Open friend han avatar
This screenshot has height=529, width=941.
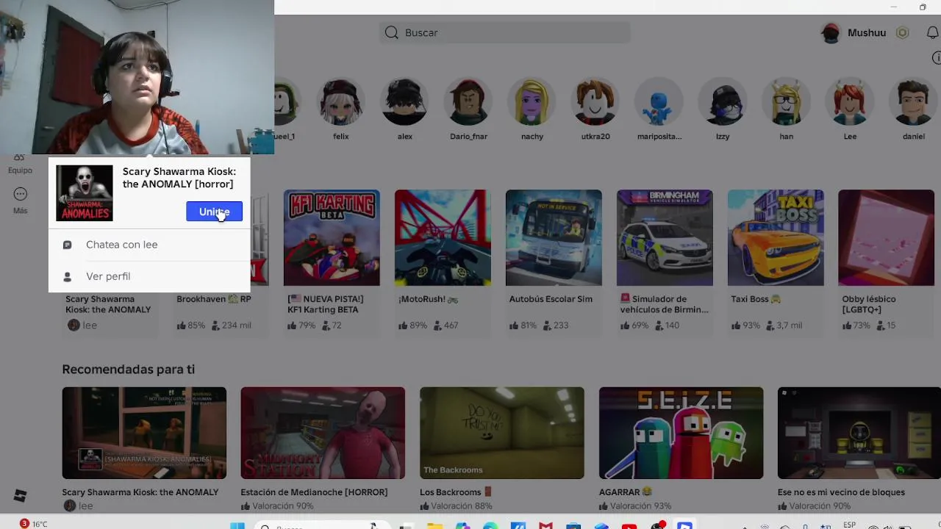click(787, 103)
